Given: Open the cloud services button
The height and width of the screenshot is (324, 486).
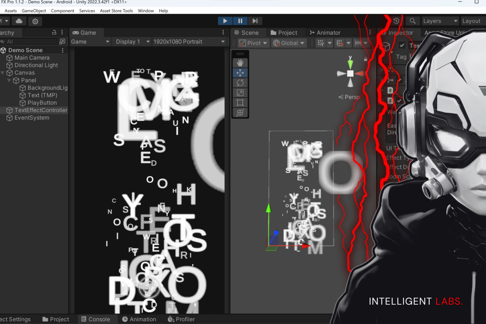Looking at the screenshot, I should [19, 21].
